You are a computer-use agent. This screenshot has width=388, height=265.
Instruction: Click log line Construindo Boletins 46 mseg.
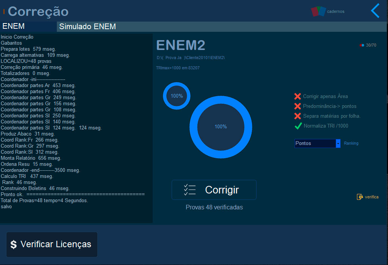pyautogui.click(x=35, y=189)
